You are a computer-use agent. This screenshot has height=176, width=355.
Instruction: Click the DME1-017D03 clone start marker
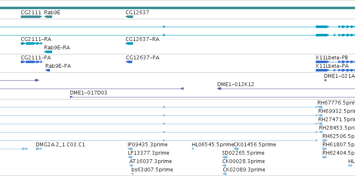(71, 97)
